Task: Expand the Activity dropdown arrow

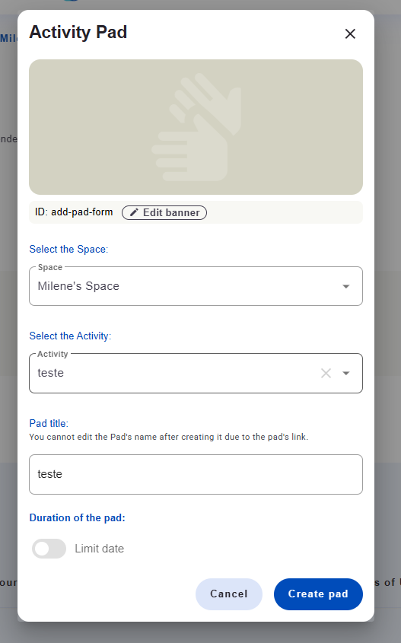Action: (x=346, y=373)
